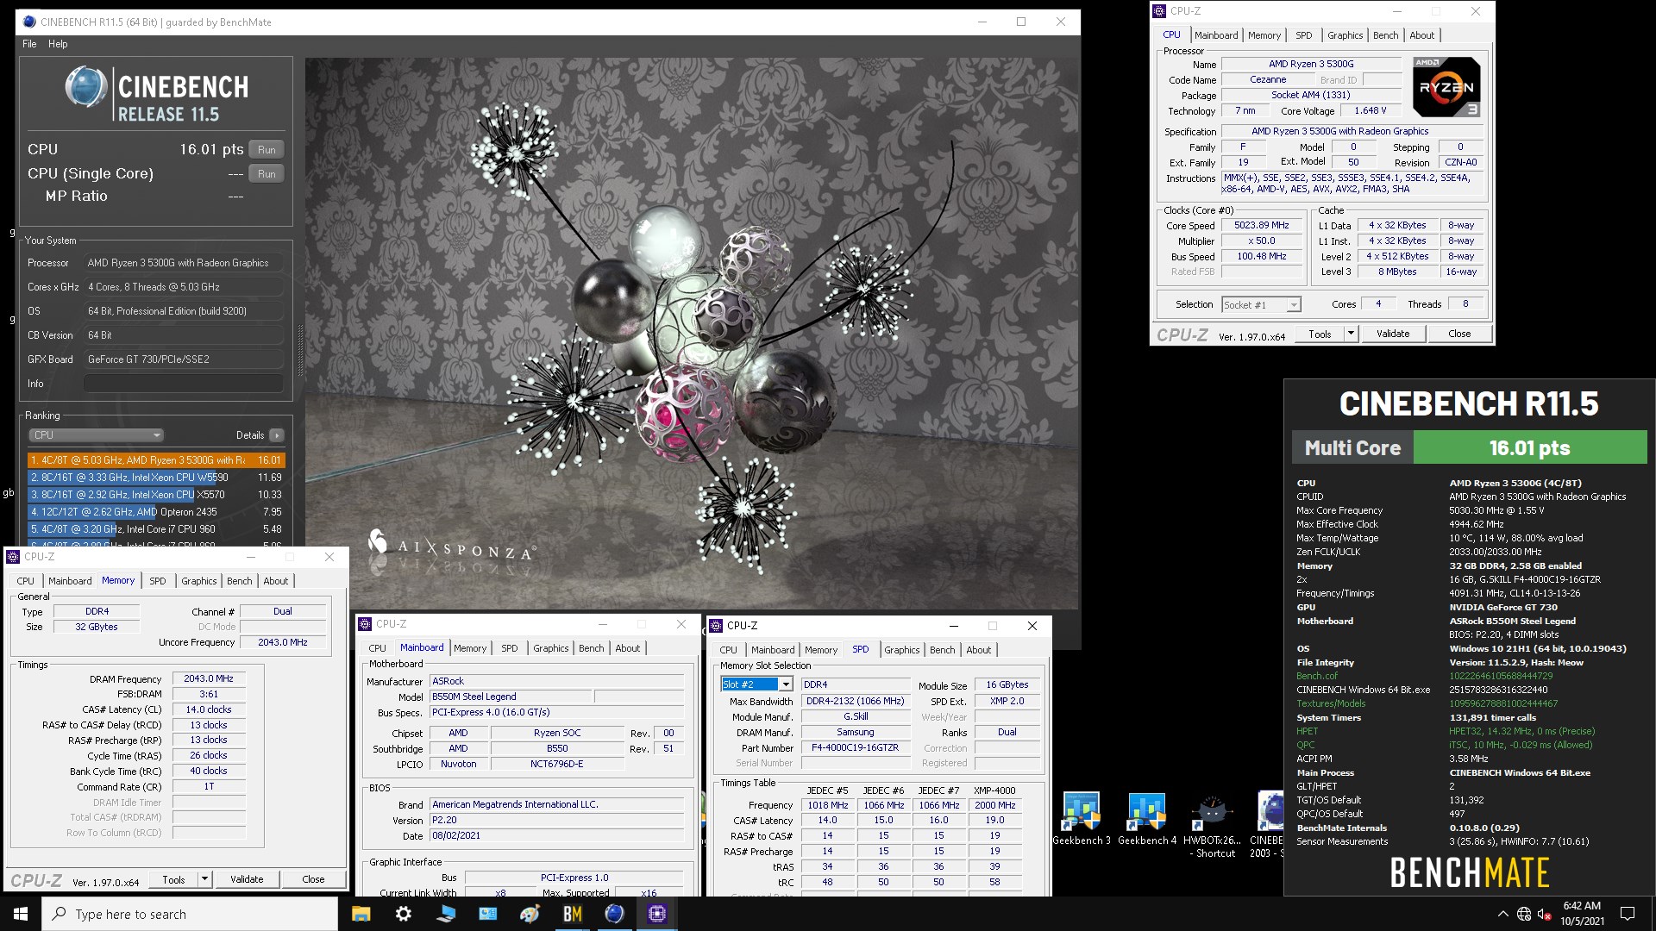Click HPET entry in BenchMate panel
The image size is (1656, 931).
click(x=1307, y=731)
